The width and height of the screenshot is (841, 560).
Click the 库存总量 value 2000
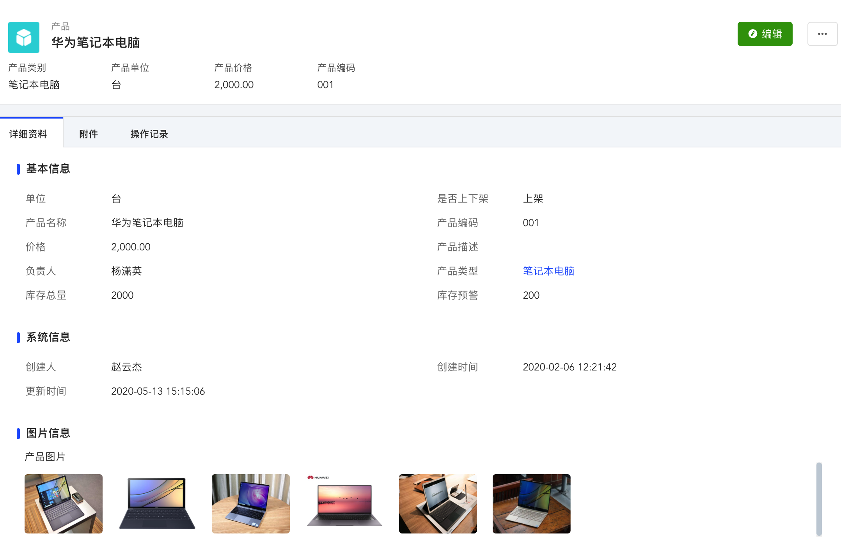click(x=122, y=295)
